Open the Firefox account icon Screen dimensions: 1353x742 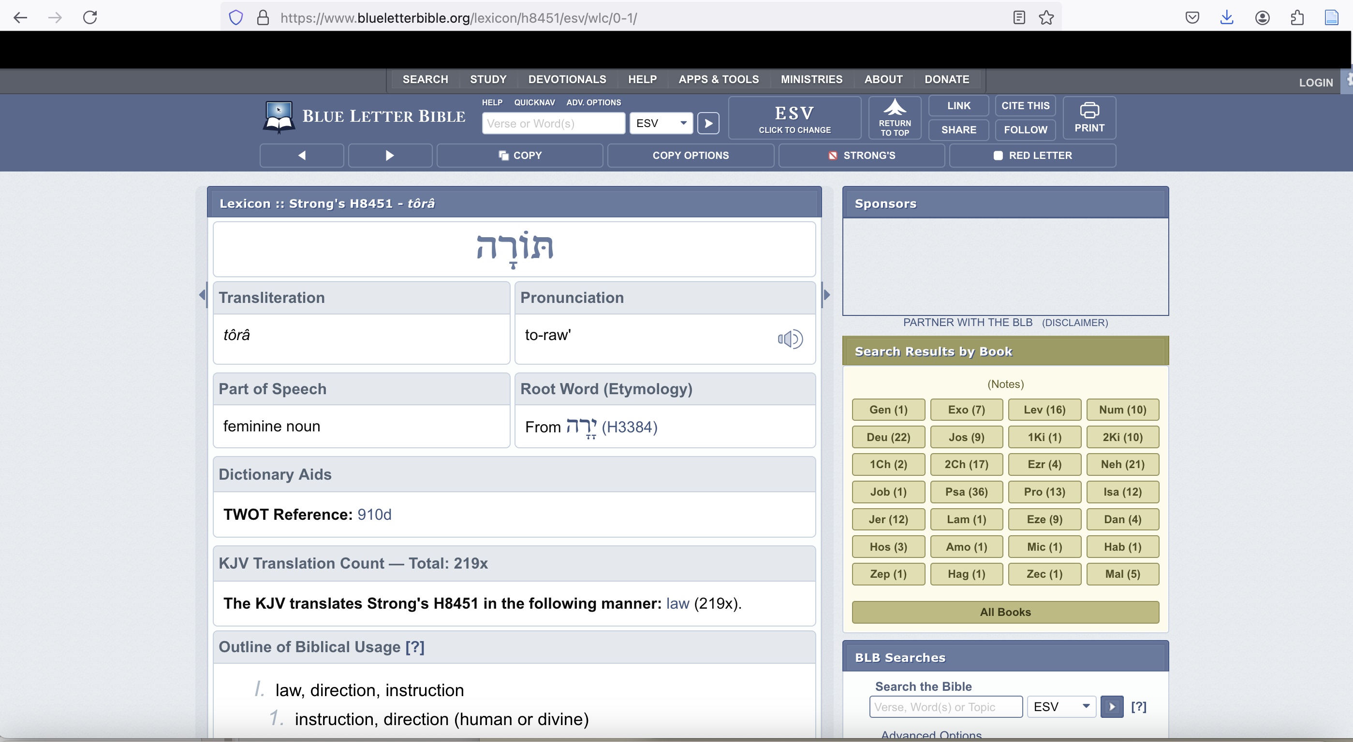point(1262,18)
